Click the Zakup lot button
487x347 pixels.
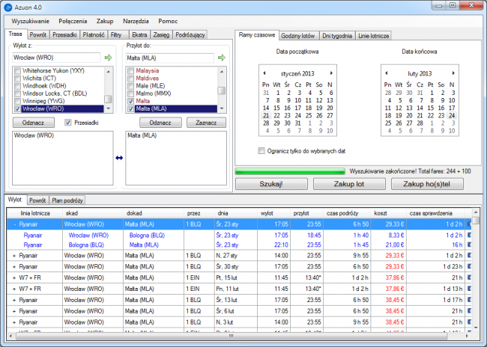point(351,184)
